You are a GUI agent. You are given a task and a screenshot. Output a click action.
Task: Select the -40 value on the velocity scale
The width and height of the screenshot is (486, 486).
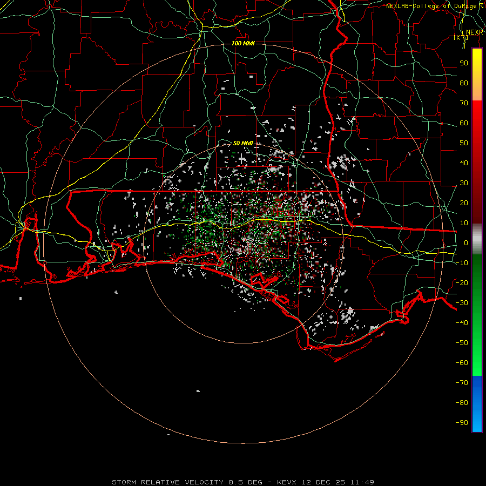click(x=462, y=323)
